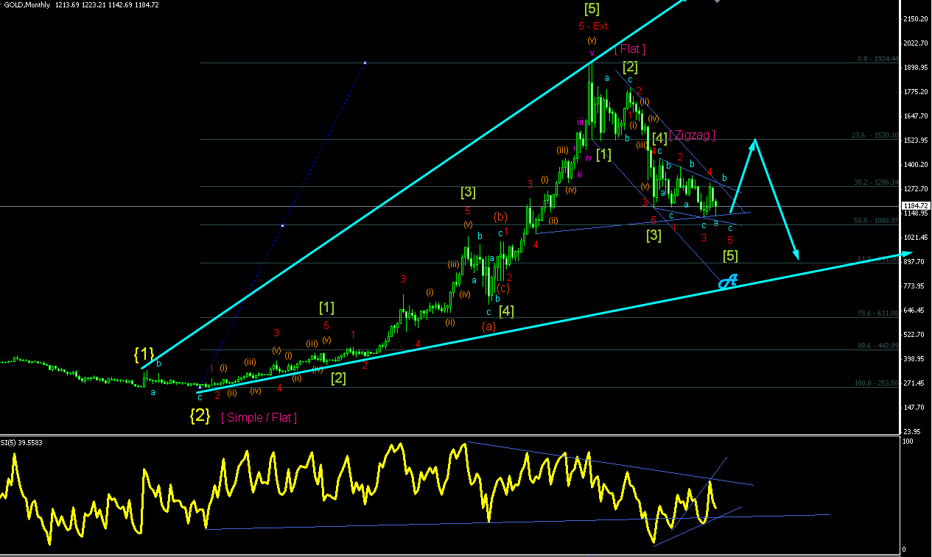932x557 pixels.
Task: Select the yellow {2} wave label
Action: [200, 415]
